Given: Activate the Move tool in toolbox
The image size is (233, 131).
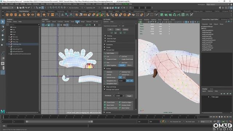Looking at the screenshot, I should (3, 35).
